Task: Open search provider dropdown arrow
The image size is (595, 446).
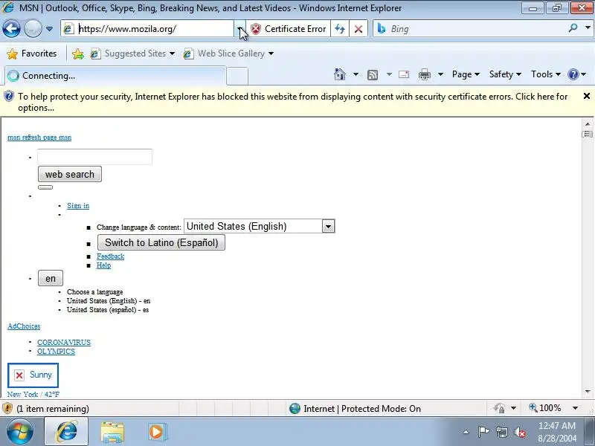Action: pyautogui.click(x=588, y=28)
